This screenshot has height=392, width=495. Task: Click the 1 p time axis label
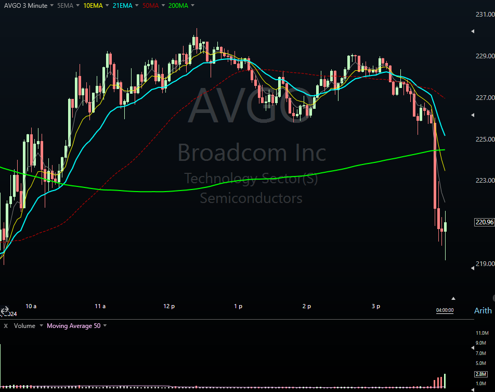pos(238,306)
